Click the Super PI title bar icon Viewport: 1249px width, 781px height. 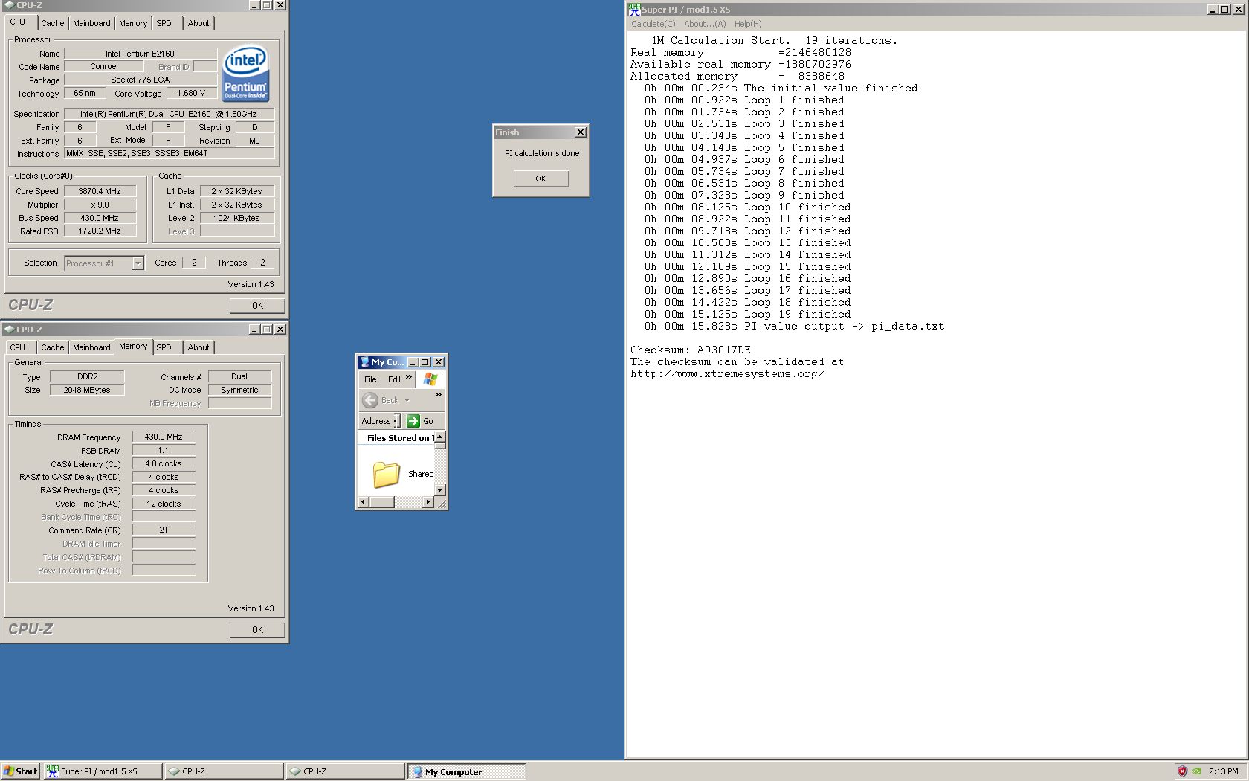click(x=634, y=9)
